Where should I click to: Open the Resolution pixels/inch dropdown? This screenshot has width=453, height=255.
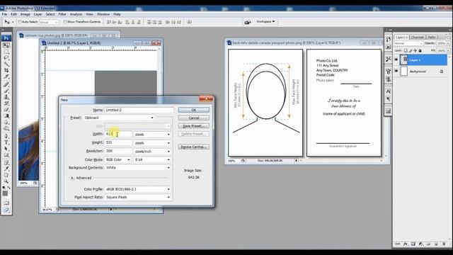coord(152,151)
